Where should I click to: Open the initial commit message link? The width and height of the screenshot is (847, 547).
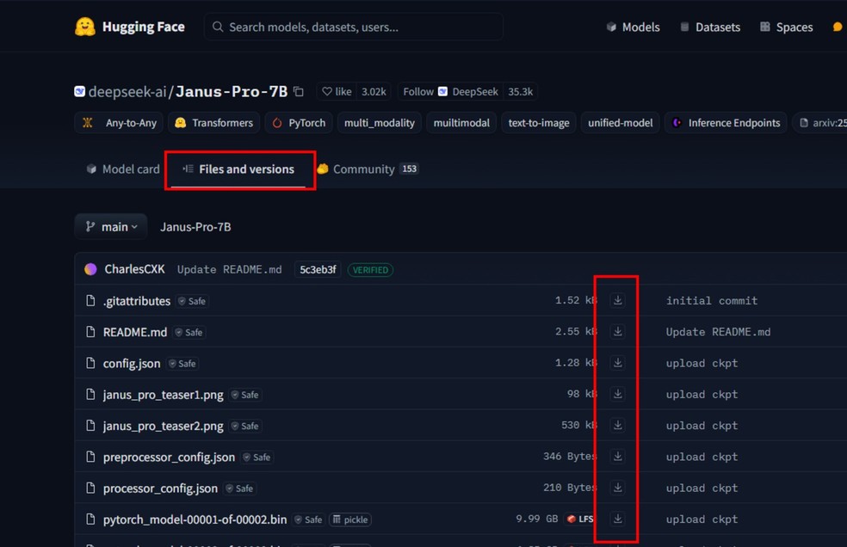click(x=711, y=301)
